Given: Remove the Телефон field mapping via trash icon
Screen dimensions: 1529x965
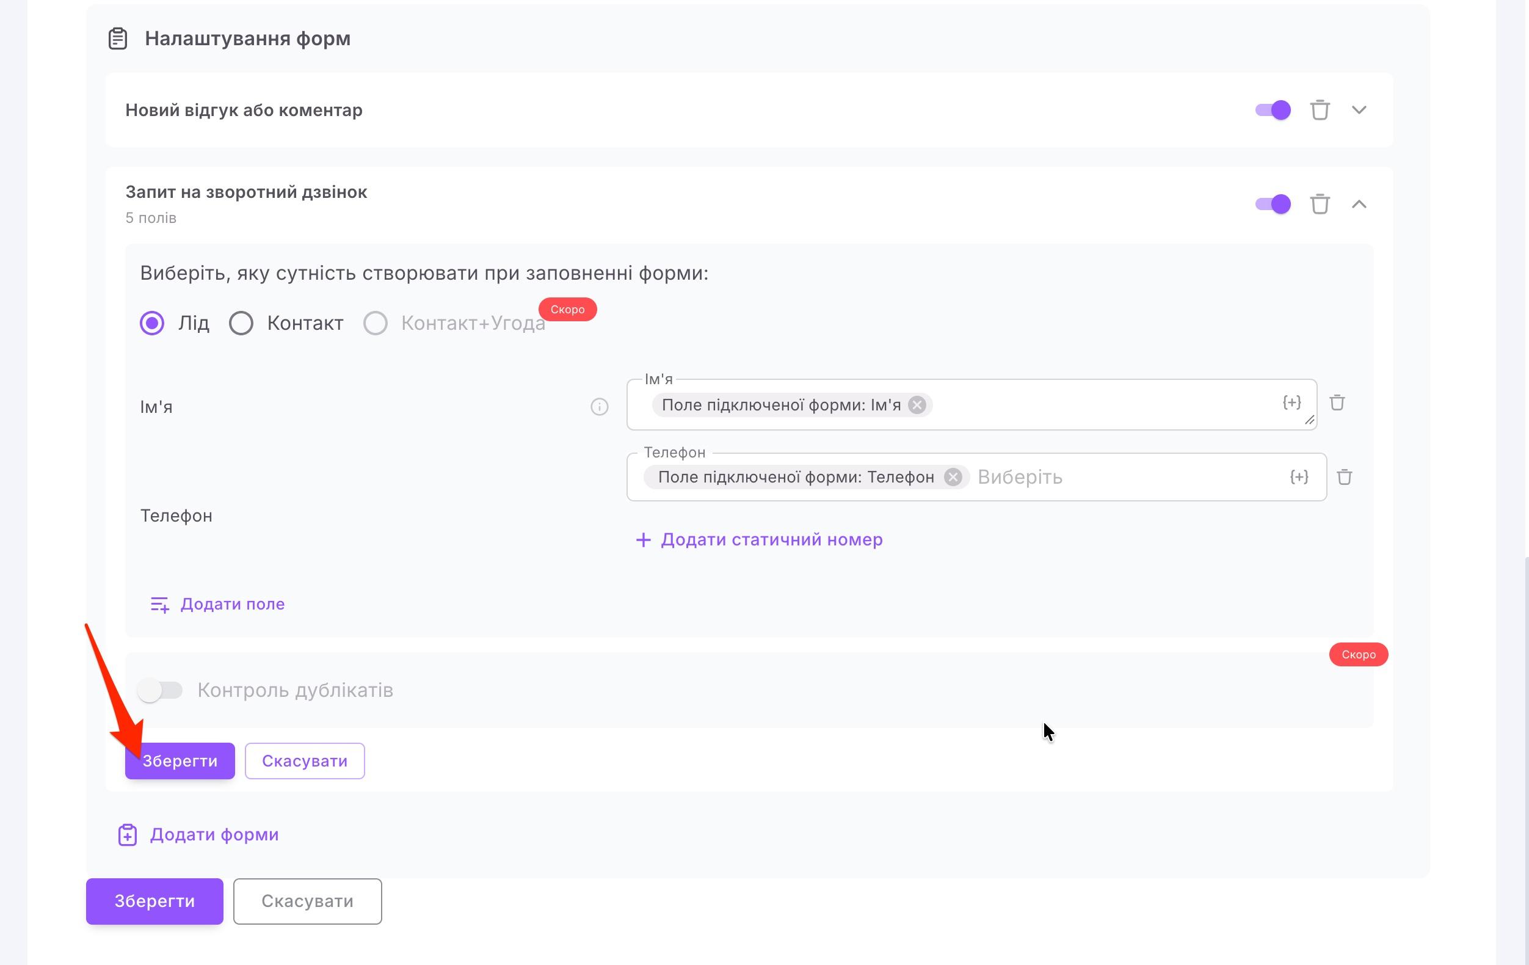Looking at the screenshot, I should point(1344,477).
